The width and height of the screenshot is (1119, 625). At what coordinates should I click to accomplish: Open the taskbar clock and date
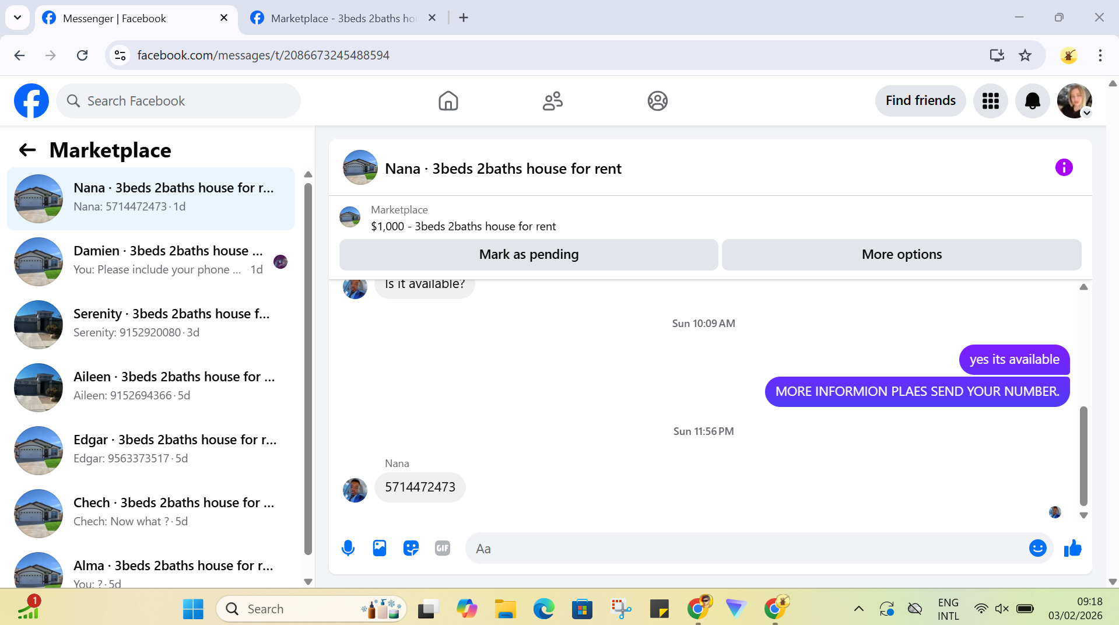pos(1075,609)
